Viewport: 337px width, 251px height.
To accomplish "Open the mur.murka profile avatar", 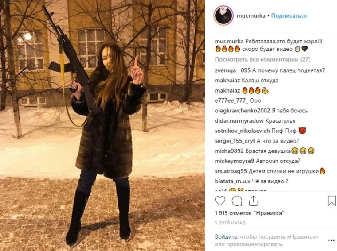I will coord(223,15).
